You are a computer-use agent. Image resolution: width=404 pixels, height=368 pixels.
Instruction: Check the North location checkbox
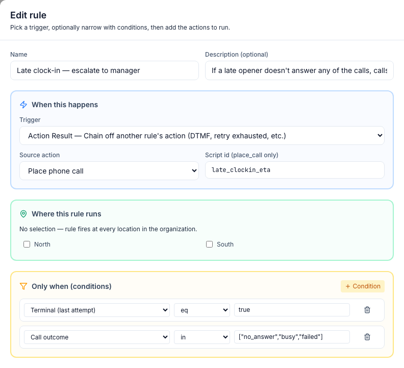[27, 244]
